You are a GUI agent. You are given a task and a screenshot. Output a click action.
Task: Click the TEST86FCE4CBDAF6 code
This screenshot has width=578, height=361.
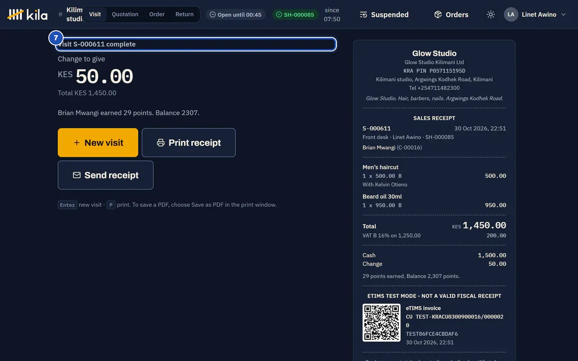[x=432, y=334]
